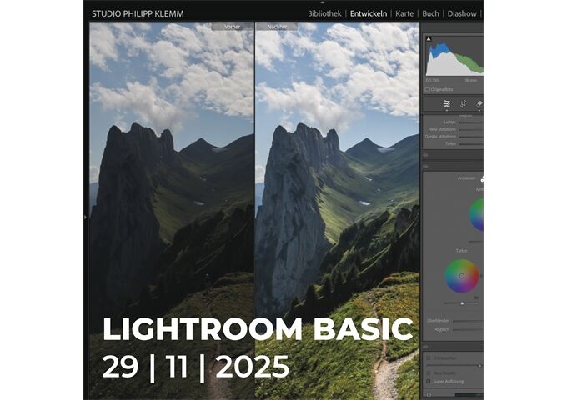Collapse the top panel with the arrow
Image resolution: width=567 pixels, height=400 pixels.
point(322,2)
